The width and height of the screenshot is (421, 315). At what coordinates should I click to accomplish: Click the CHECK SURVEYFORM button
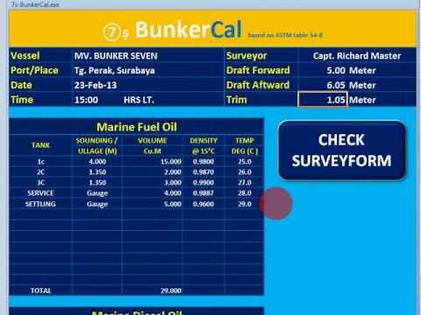click(342, 150)
